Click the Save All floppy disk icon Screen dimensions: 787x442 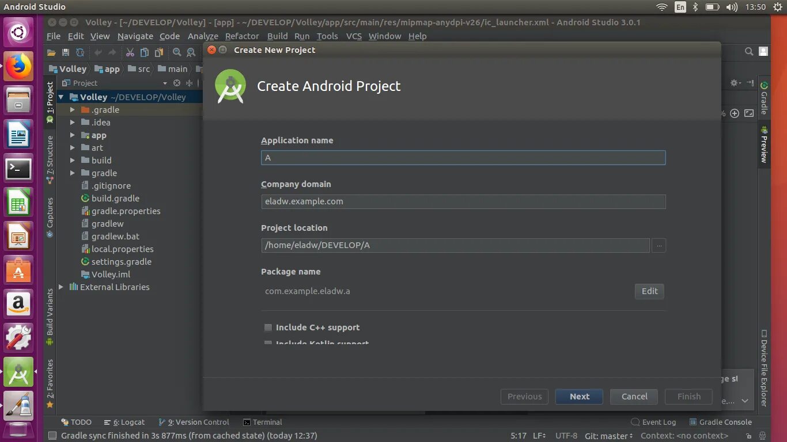66,52
